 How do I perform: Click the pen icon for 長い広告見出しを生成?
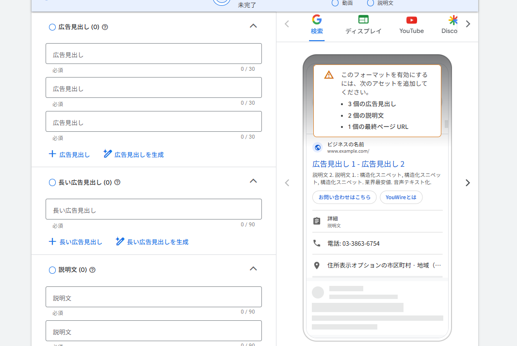(x=120, y=241)
